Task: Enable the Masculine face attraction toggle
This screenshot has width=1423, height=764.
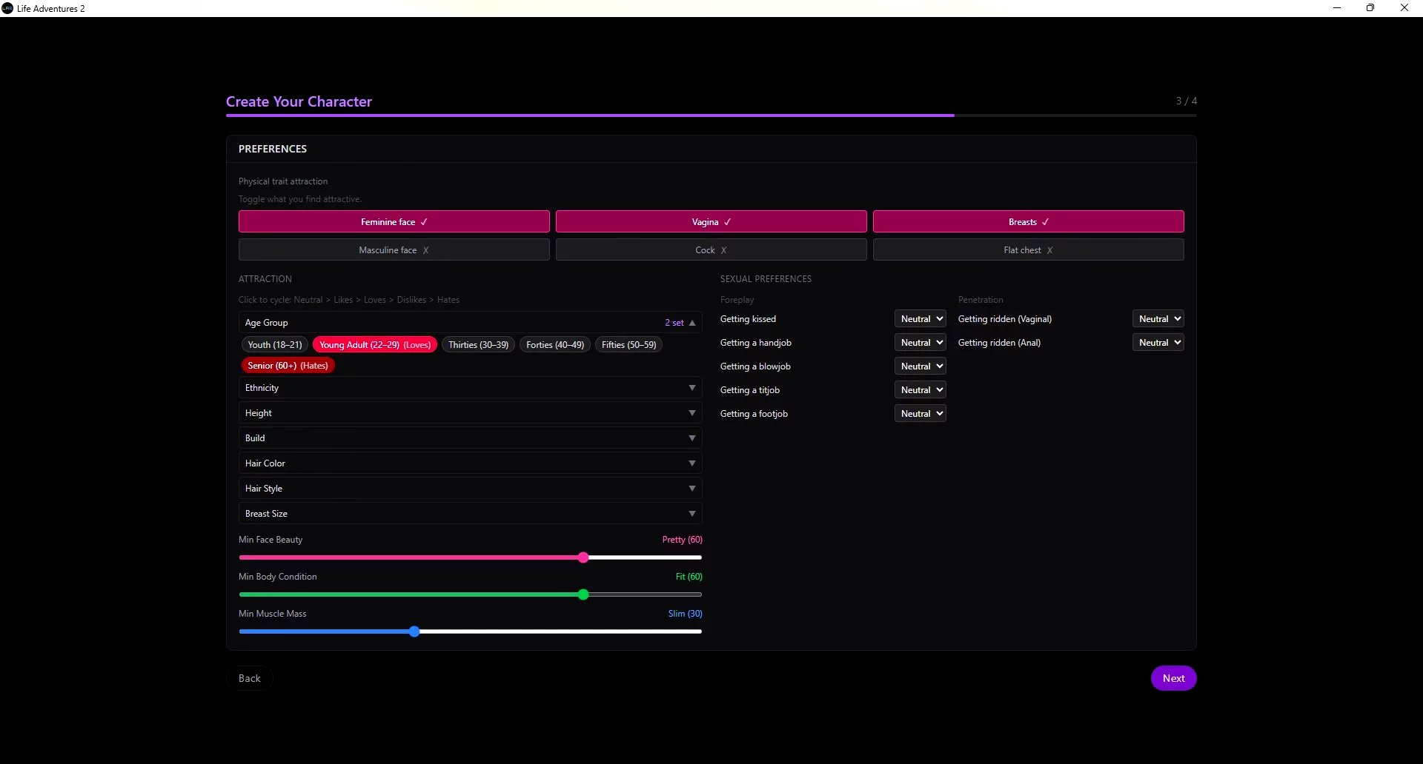Action: click(x=394, y=250)
